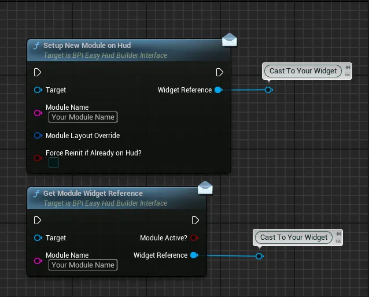
Task: Select the Get Module Widget Reference node title
Action: (93, 194)
